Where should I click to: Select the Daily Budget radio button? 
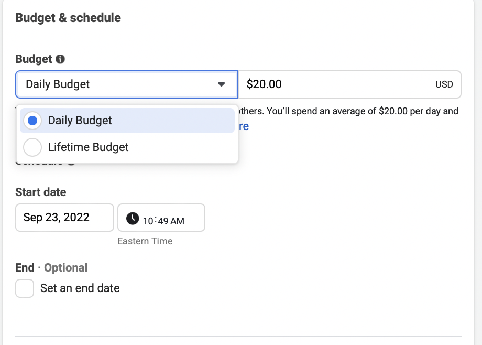click(32, 121)
